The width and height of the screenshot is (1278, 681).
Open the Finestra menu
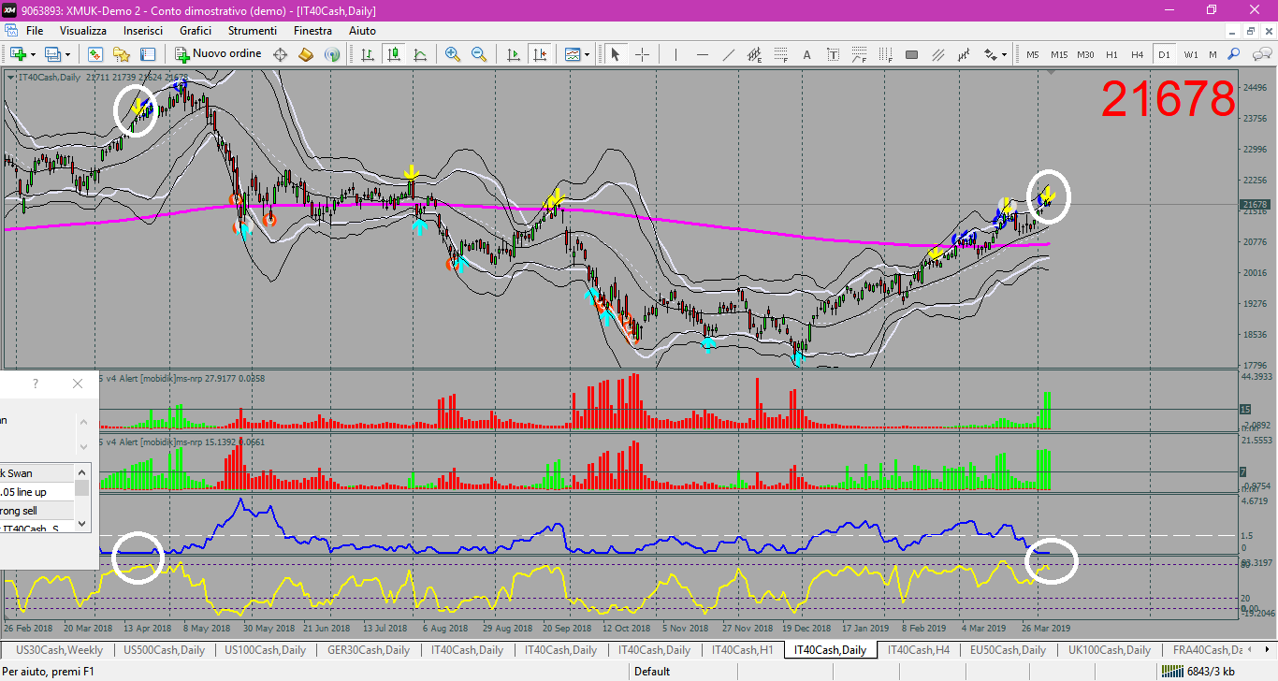[x=312, y=31]
